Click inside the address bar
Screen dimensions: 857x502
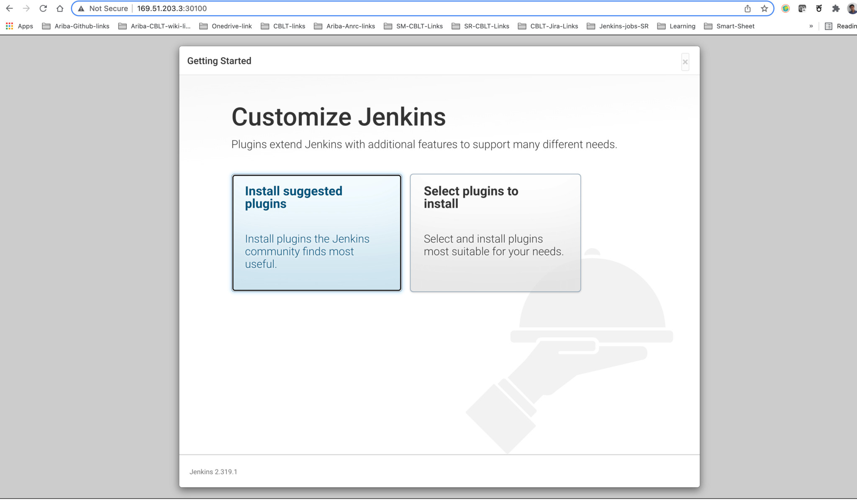point(293,8)
